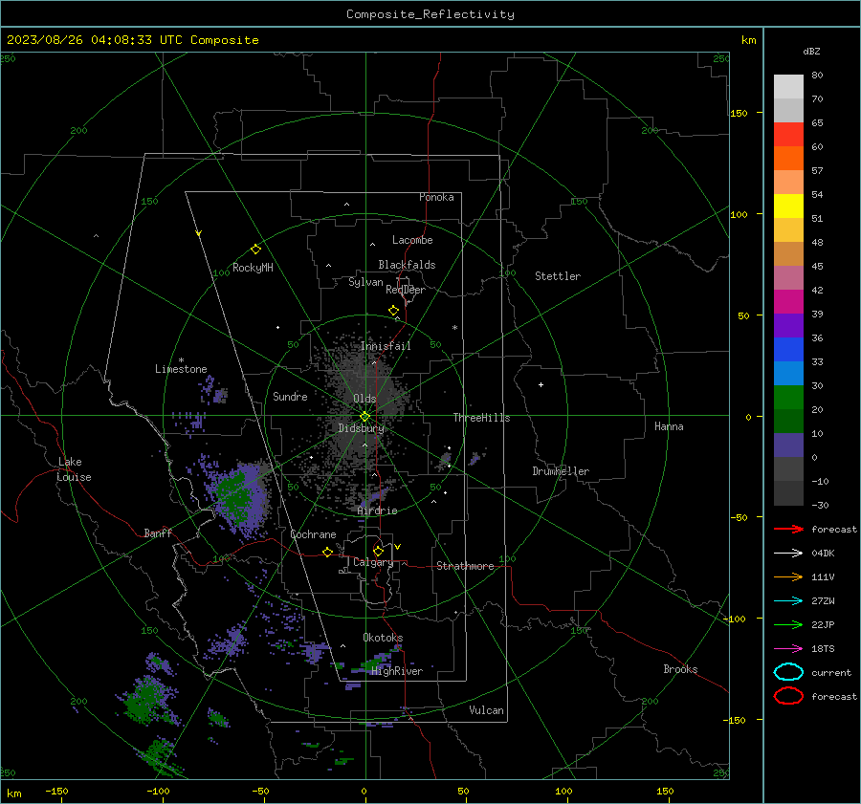Viewport: 861px width, 804px height.
Task: Click the RockyMH label
Action: point(253,268)
